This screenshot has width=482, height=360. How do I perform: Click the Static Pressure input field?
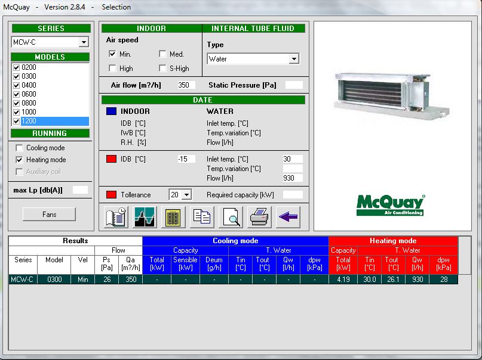click(294, 85)
